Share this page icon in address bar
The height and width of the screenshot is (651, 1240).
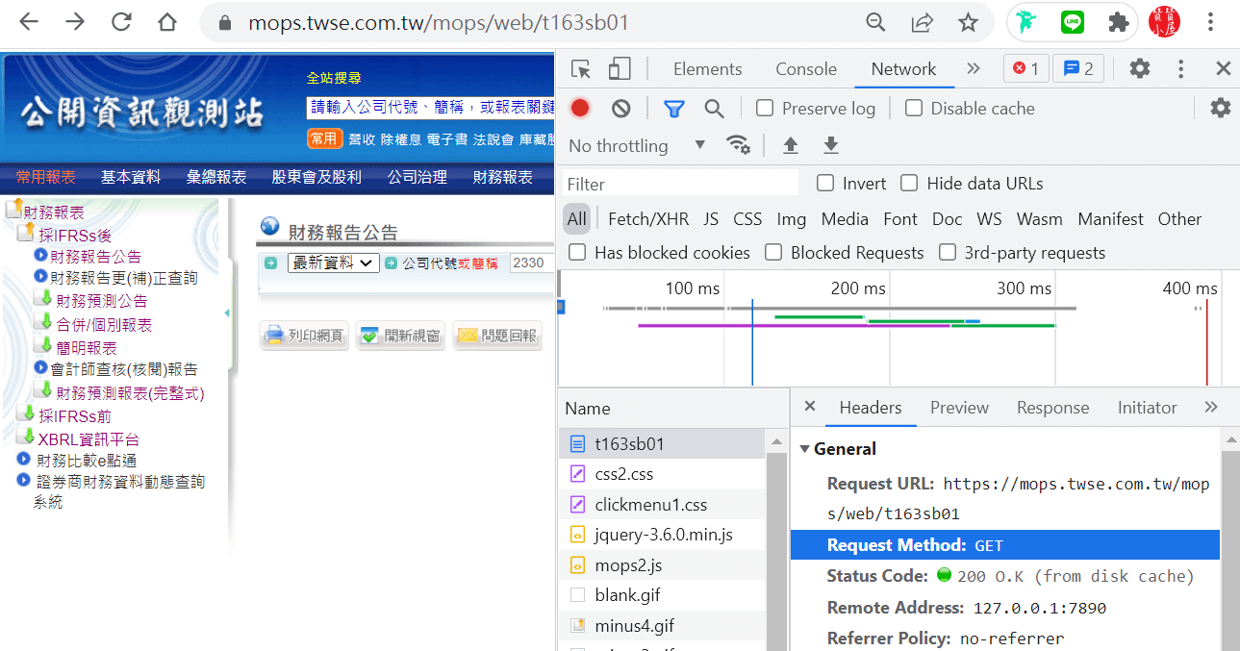pyautogui.click(x=923, y=22)
